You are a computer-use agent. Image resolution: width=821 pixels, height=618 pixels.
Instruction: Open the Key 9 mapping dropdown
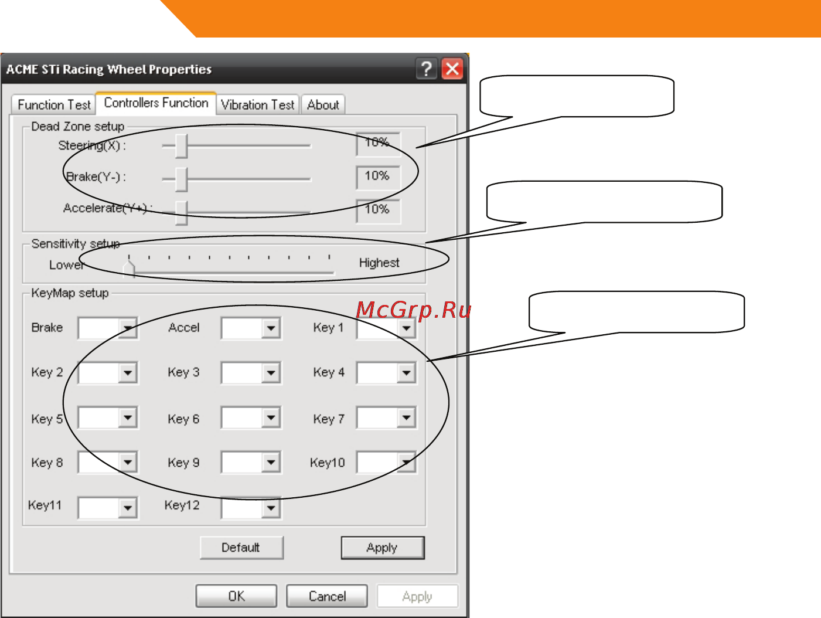tap(270, 462)
